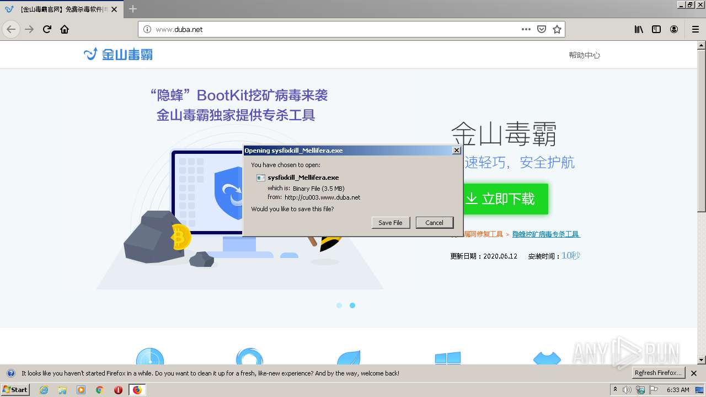Select the 金山毒霸官网 tab

coord(62,9)
